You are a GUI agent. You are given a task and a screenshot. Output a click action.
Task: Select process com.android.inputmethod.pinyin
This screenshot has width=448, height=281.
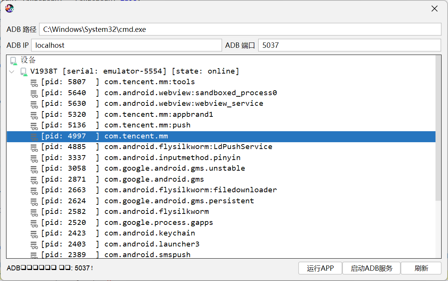141,157
